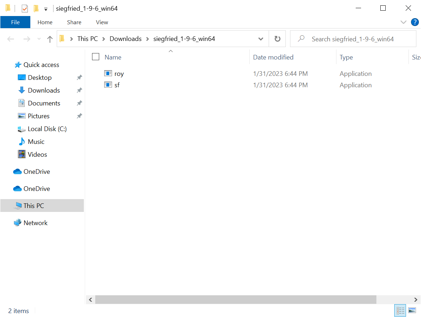421x317 pixels.
Task: Click the Home ribbon tab
Action: click(45, 22)
